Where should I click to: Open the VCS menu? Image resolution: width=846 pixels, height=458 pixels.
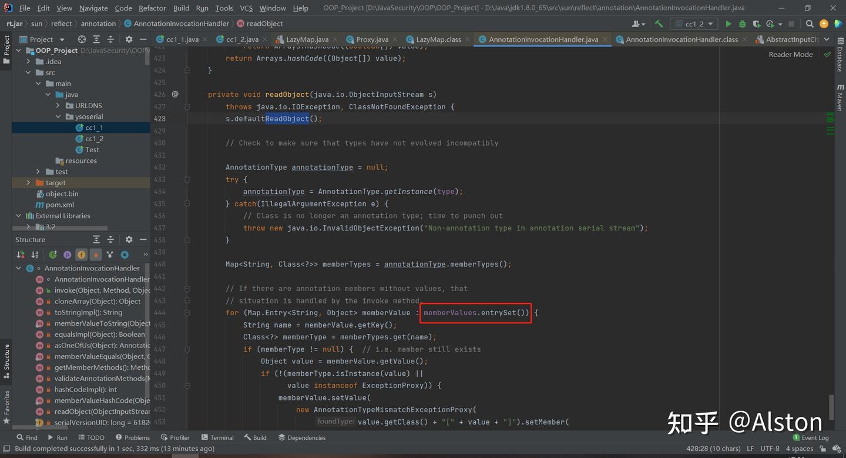tap(246, 8)
